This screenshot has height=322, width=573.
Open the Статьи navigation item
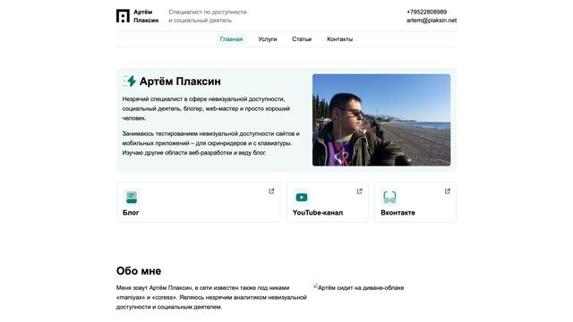coord(302,39)
